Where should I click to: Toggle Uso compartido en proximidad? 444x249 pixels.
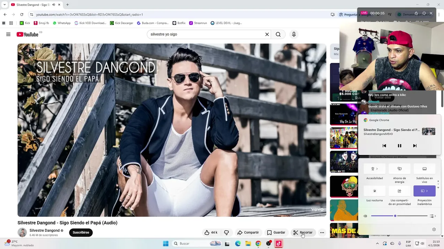(x=400, y=191)
